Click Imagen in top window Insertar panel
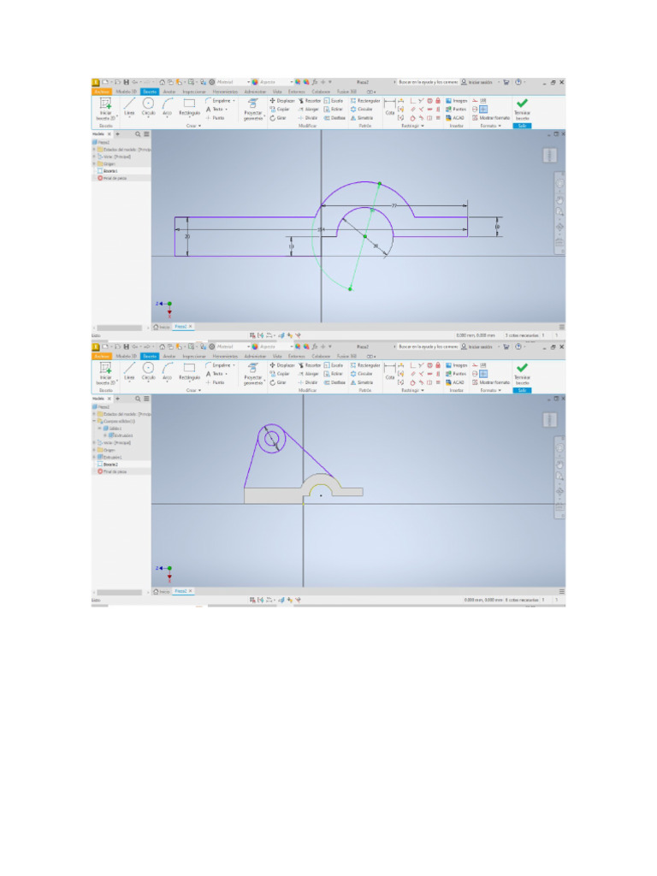 [x=457, y=101]
